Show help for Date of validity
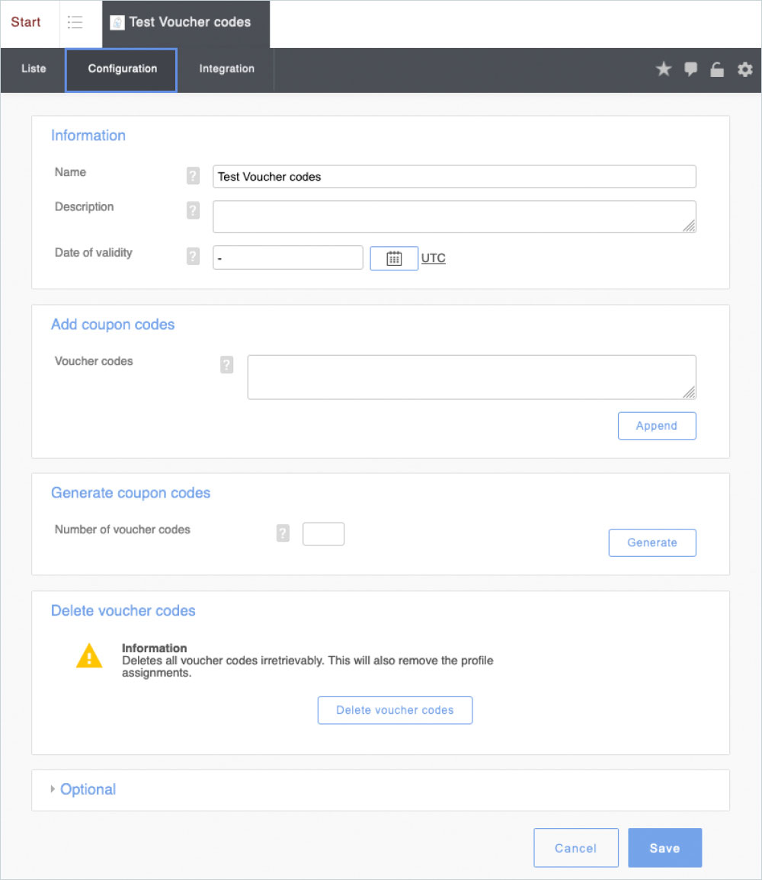The height and width of the screenshot is (880, 762). point(193,256)
